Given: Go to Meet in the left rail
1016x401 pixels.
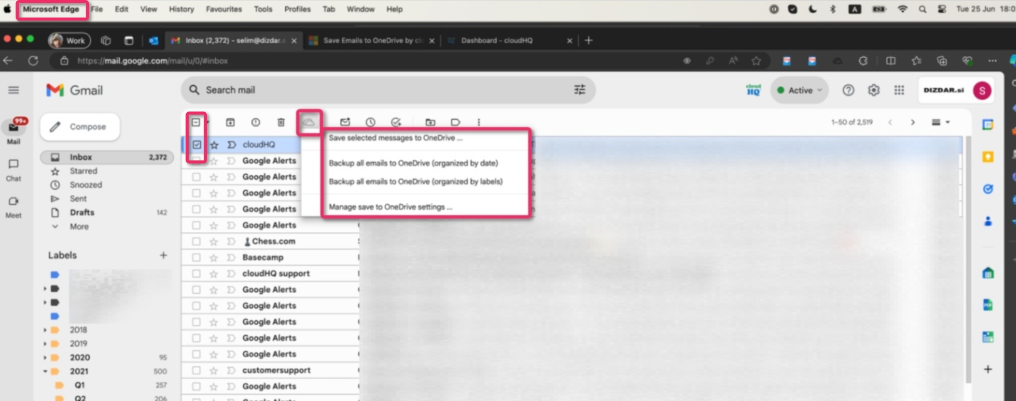Looking at the screenshot, I should (13, 207).
